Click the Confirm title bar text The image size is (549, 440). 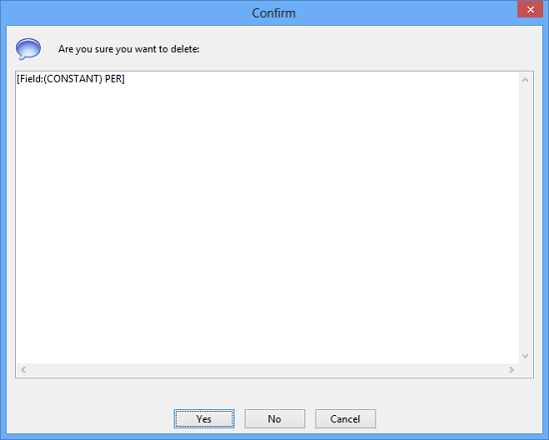pos(274,13)
